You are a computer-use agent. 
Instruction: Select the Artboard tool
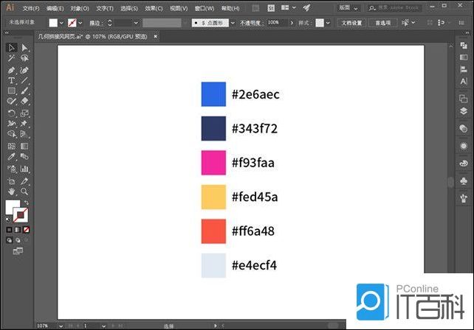click(12, 181)
